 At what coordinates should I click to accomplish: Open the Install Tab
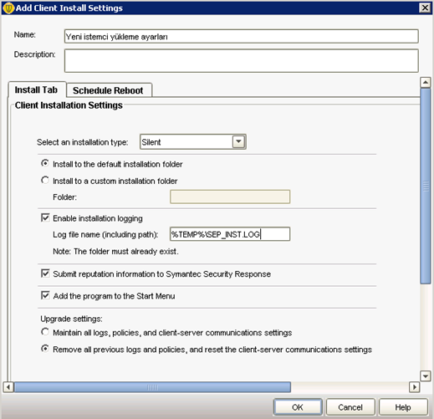point(37,89)
